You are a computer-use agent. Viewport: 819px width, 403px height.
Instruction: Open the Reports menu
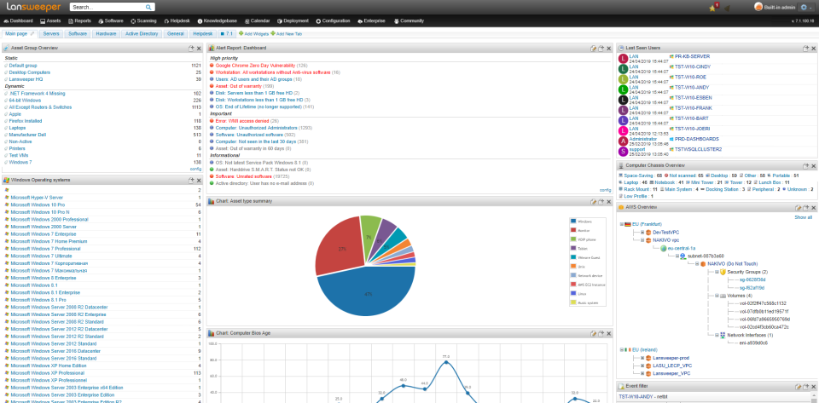[x=79, y=20]
